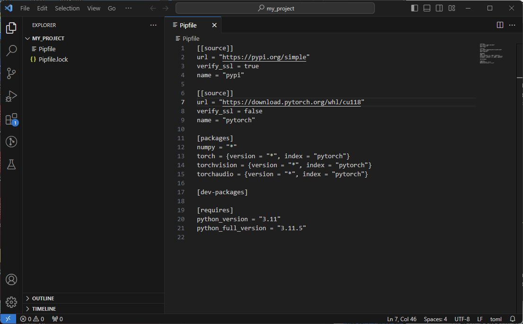This screenshot has width=523, height=324.
Task: Click the 'numpy = "*"' line
Action: [x=217, y=147]
